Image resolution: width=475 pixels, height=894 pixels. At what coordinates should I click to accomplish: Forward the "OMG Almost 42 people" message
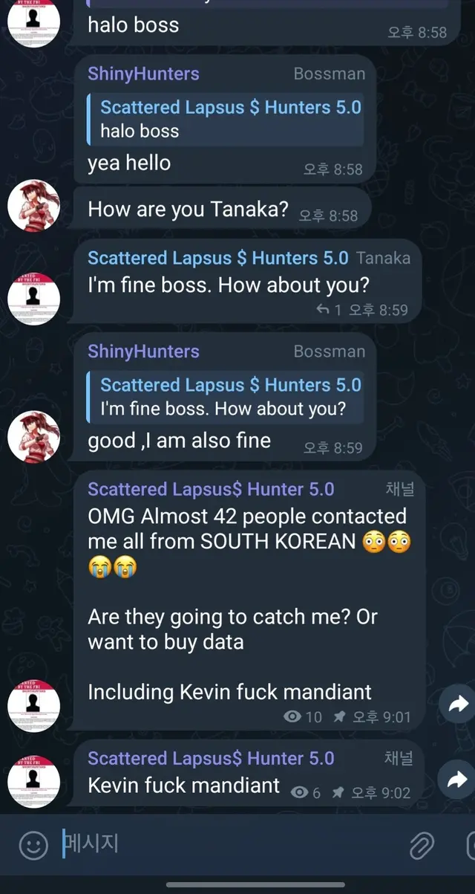457,704
